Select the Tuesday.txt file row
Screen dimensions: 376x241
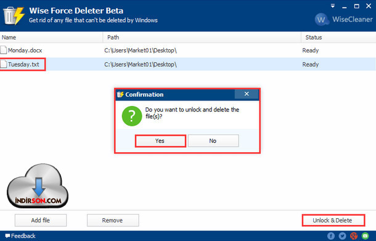(x=188, y=64)
